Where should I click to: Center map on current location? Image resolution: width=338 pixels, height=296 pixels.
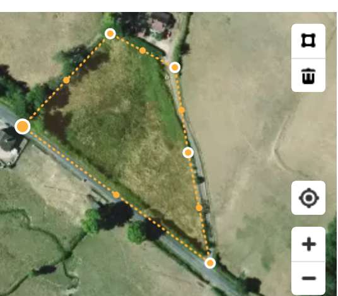[x=308, y=198]
